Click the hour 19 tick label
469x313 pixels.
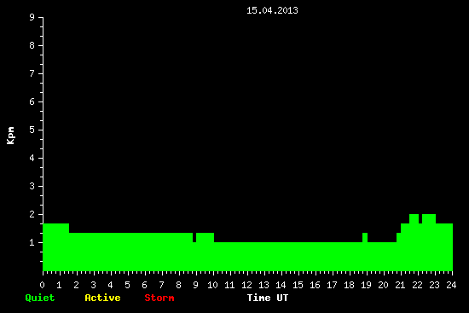366,285
